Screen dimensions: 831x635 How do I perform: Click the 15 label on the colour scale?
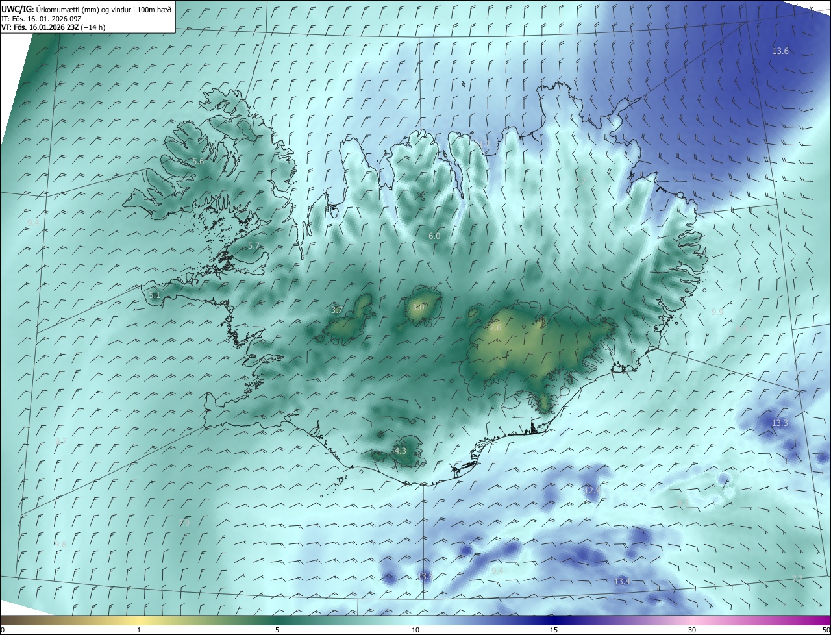[x=554, y=630]
